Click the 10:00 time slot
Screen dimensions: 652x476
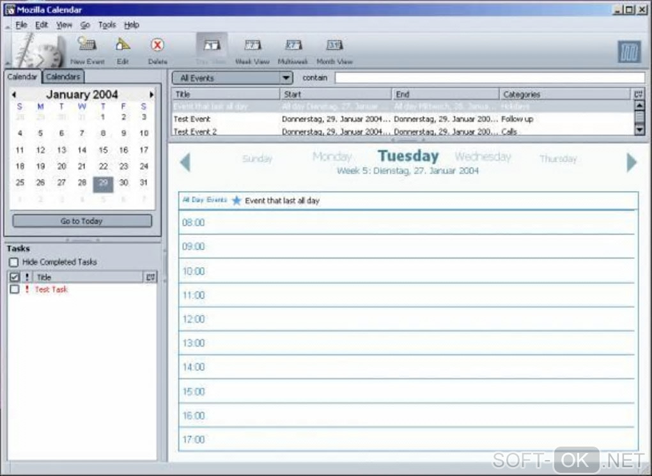[407, 271]
